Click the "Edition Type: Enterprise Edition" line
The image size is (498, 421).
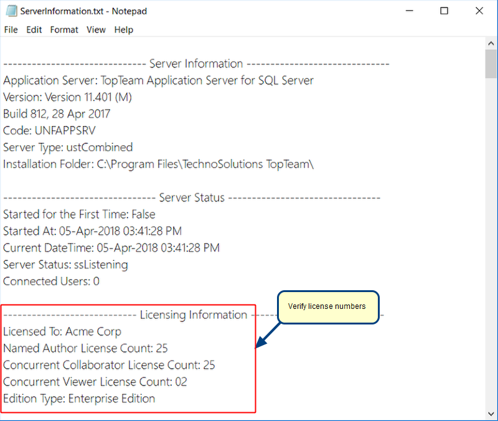click(x=79, y=399)
